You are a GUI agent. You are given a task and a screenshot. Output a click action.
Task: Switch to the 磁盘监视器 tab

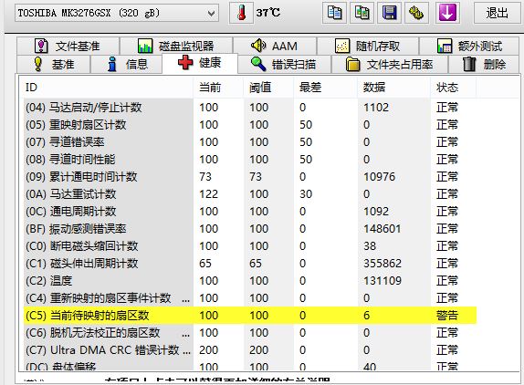(x=176, y=46)
